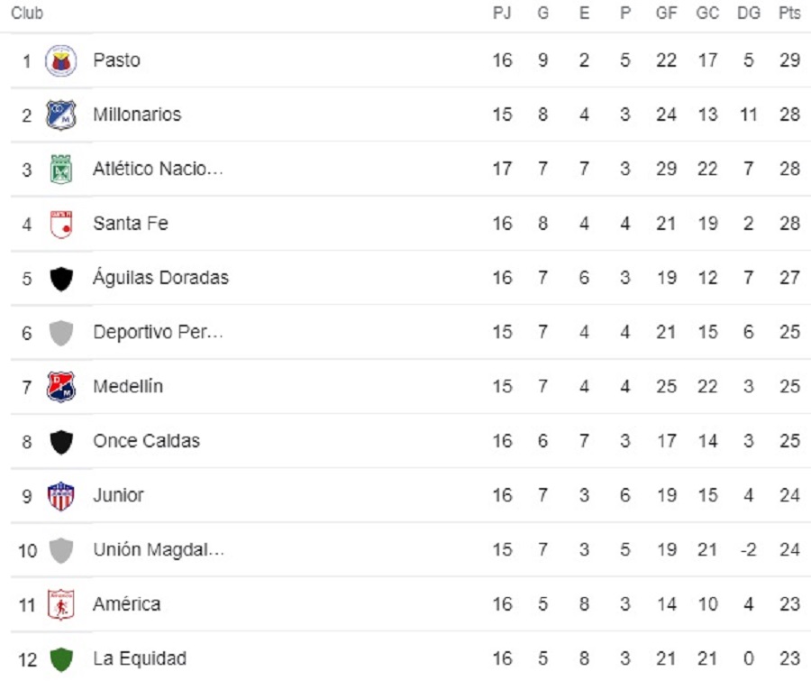
Task: Click the Millonarios team badge
Action: (x=61, y=115)
